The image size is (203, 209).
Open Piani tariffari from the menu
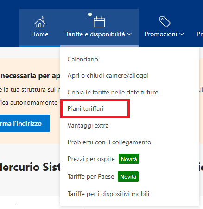85,108
